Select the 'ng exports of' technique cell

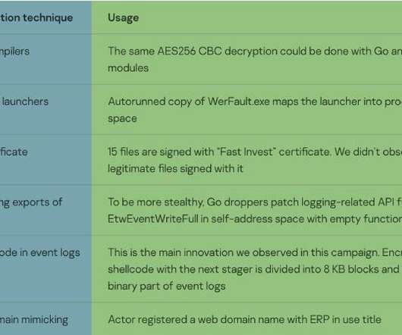[46, 210]
